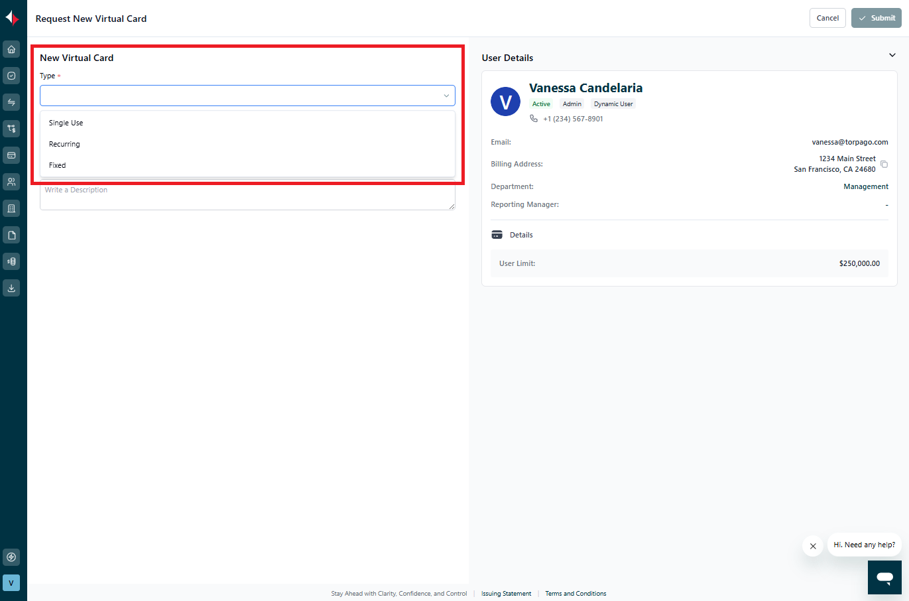
Task: Open the chat support widget
Action: 884,577
